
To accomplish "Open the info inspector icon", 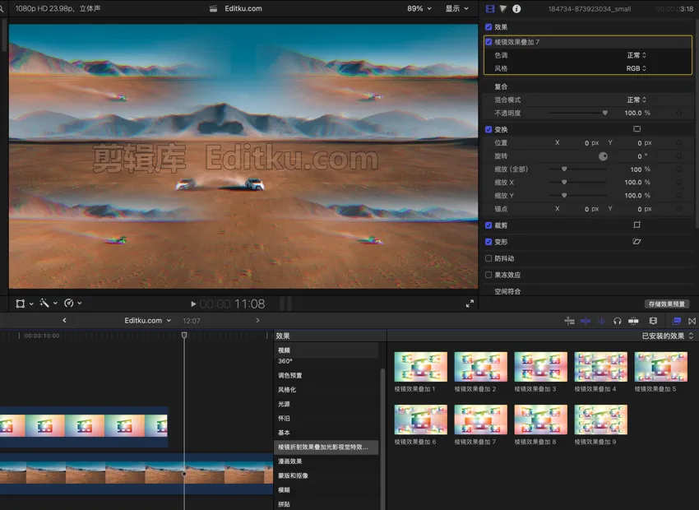I will tap(516, 9).
